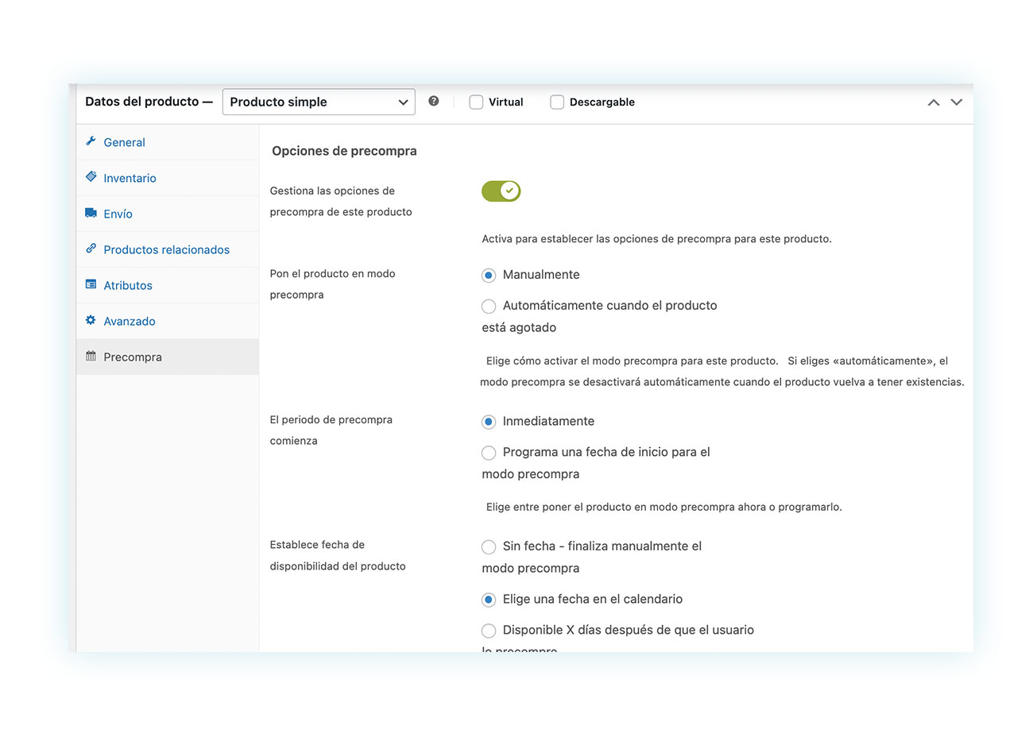Open the Producto simple dropdown
This screenshot has height=741, width=1033.
(x=319, y=102)
